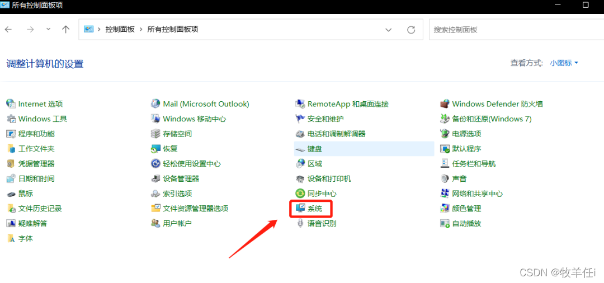Click the 声音 speaker icon
The width and height of the screenshot is (604, 283).
(445, 178)
